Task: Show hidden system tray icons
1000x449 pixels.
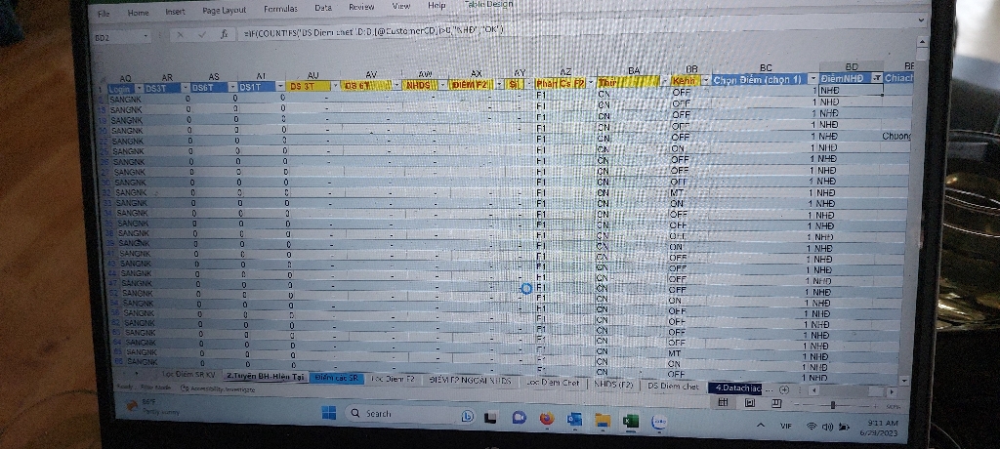Action: tap(760, 425)
